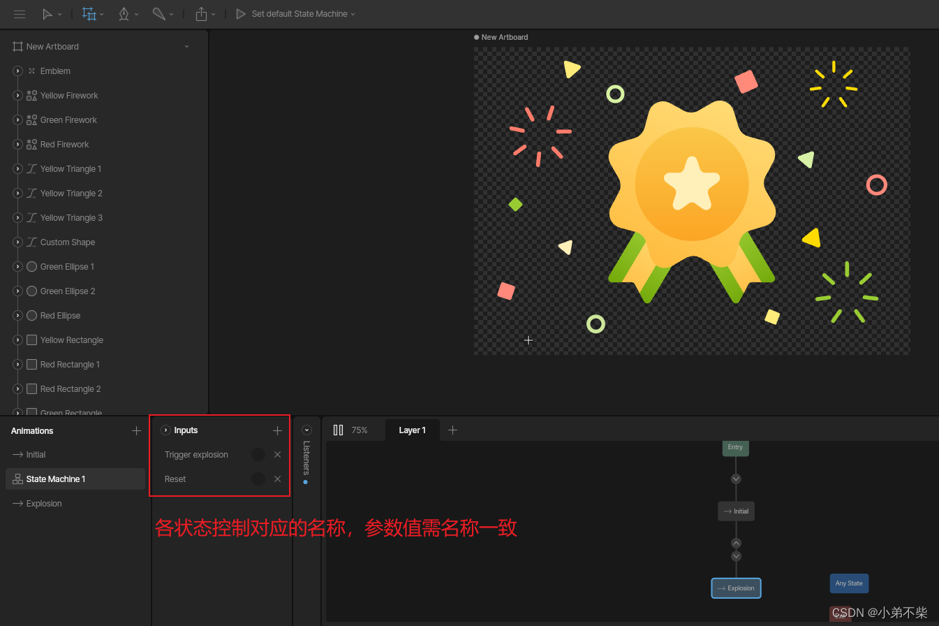
Task: Select the Pen tool
Action: tap(125, 14)
